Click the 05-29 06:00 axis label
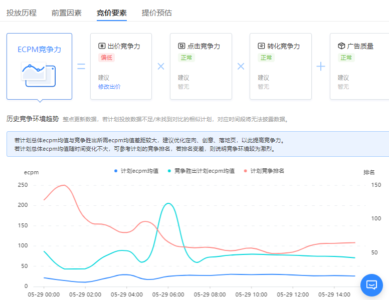Viewport: 389px width, 300px height. (x=168, y=294)
